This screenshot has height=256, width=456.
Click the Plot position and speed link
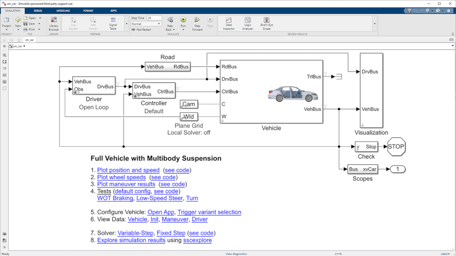click(x=128, y=170)
